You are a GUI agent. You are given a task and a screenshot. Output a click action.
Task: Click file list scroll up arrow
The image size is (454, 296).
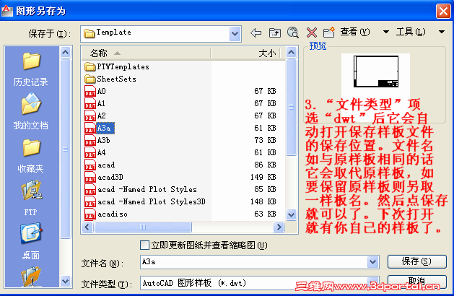292,53
